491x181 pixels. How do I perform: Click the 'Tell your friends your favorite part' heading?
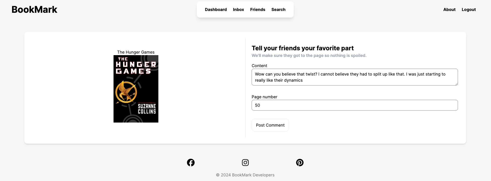click(x=303, y=48)
